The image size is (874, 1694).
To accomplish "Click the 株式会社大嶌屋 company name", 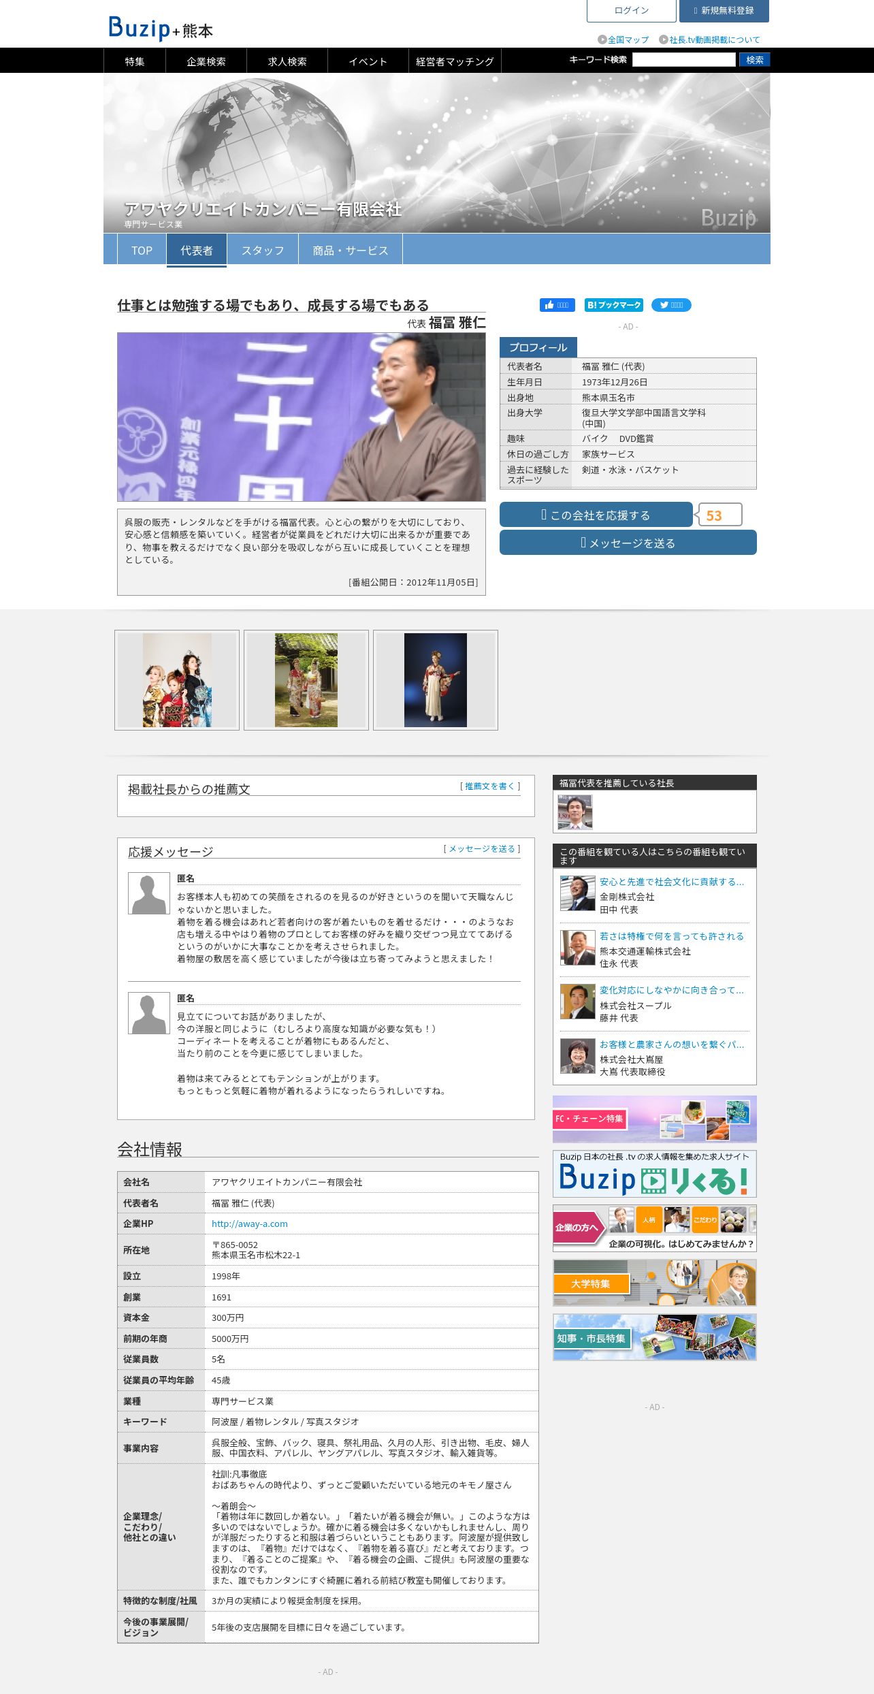I will pos(631,1059).
